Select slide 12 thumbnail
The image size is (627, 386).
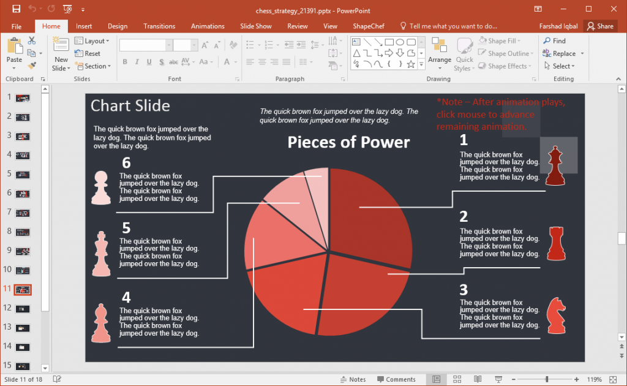point(23,309)
